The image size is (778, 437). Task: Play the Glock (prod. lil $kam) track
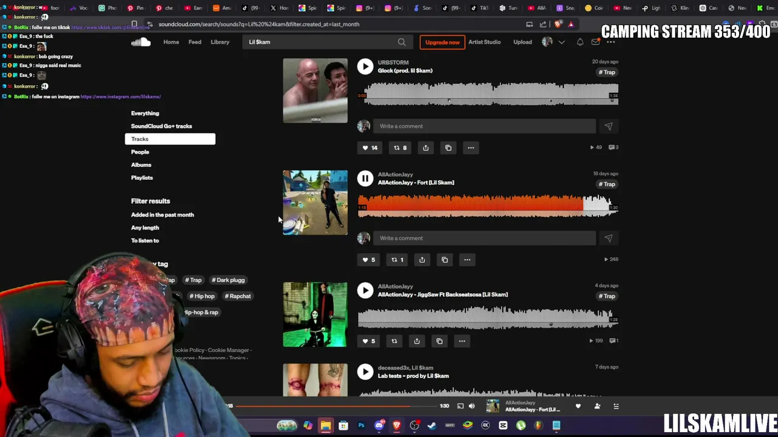pyautogui.click(x=365, y=66)
